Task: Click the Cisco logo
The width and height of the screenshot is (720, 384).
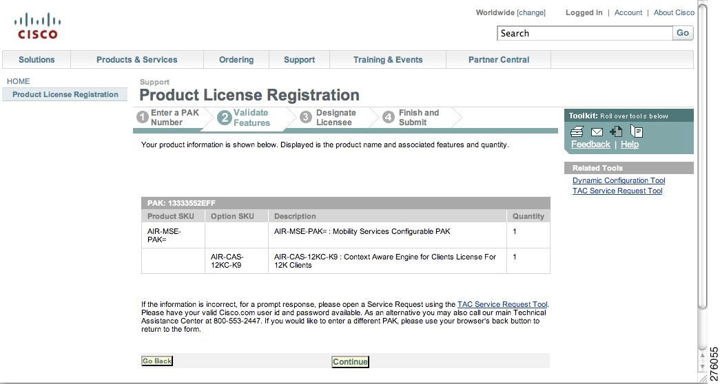Action: 38,26
